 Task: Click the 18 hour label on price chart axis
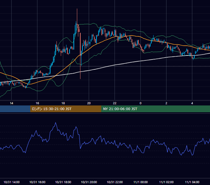pyautogui.click(x=63, y=103)
